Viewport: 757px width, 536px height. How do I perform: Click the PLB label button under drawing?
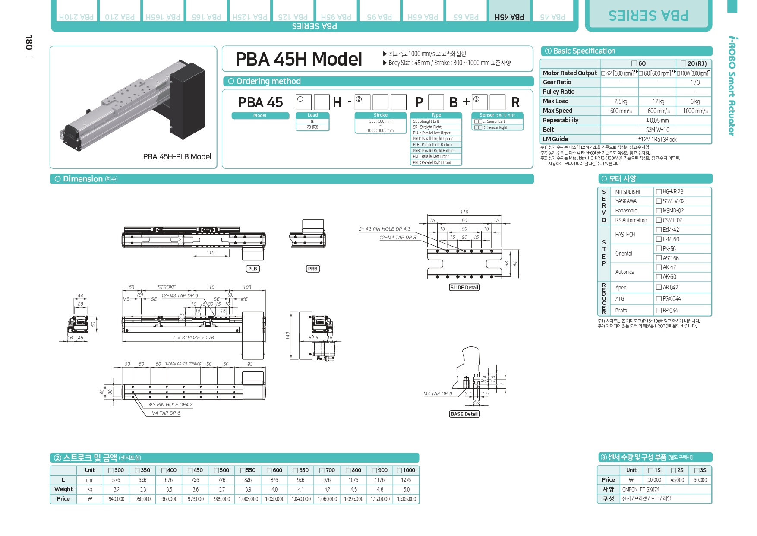point(252,269)
